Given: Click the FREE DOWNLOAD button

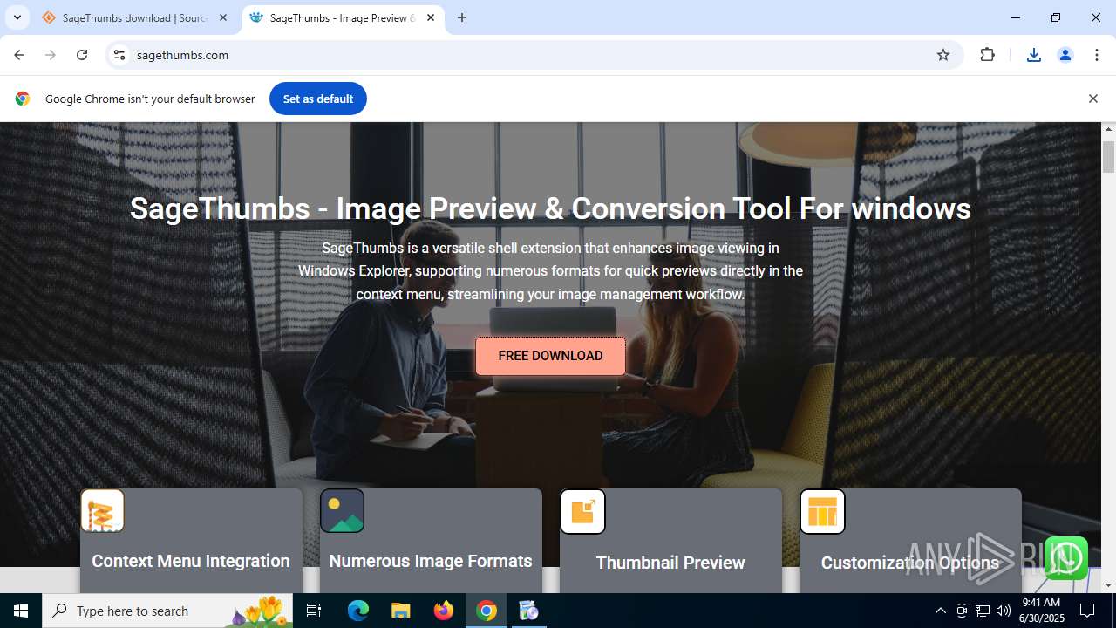Looking at the screenshot, I should pyautogui.click(x=550, y=356).
